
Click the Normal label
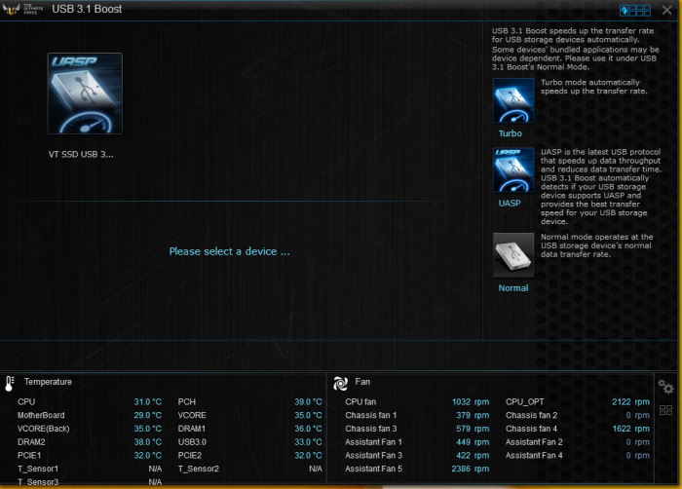[513, 288]
